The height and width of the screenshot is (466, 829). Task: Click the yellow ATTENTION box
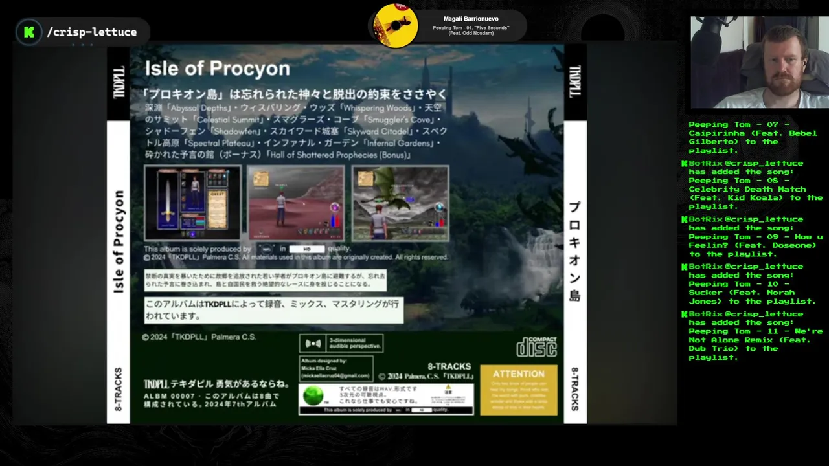click(519, 390)
